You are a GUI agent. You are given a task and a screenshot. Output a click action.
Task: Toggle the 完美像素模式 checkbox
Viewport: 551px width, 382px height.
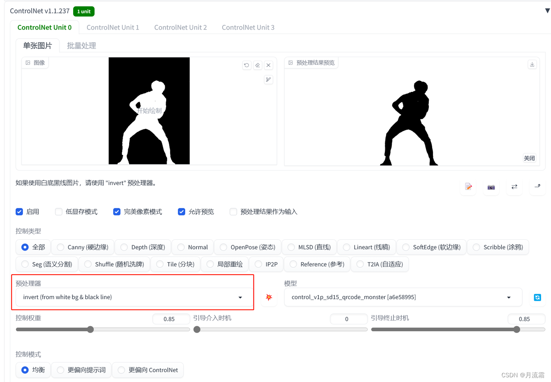117,211
